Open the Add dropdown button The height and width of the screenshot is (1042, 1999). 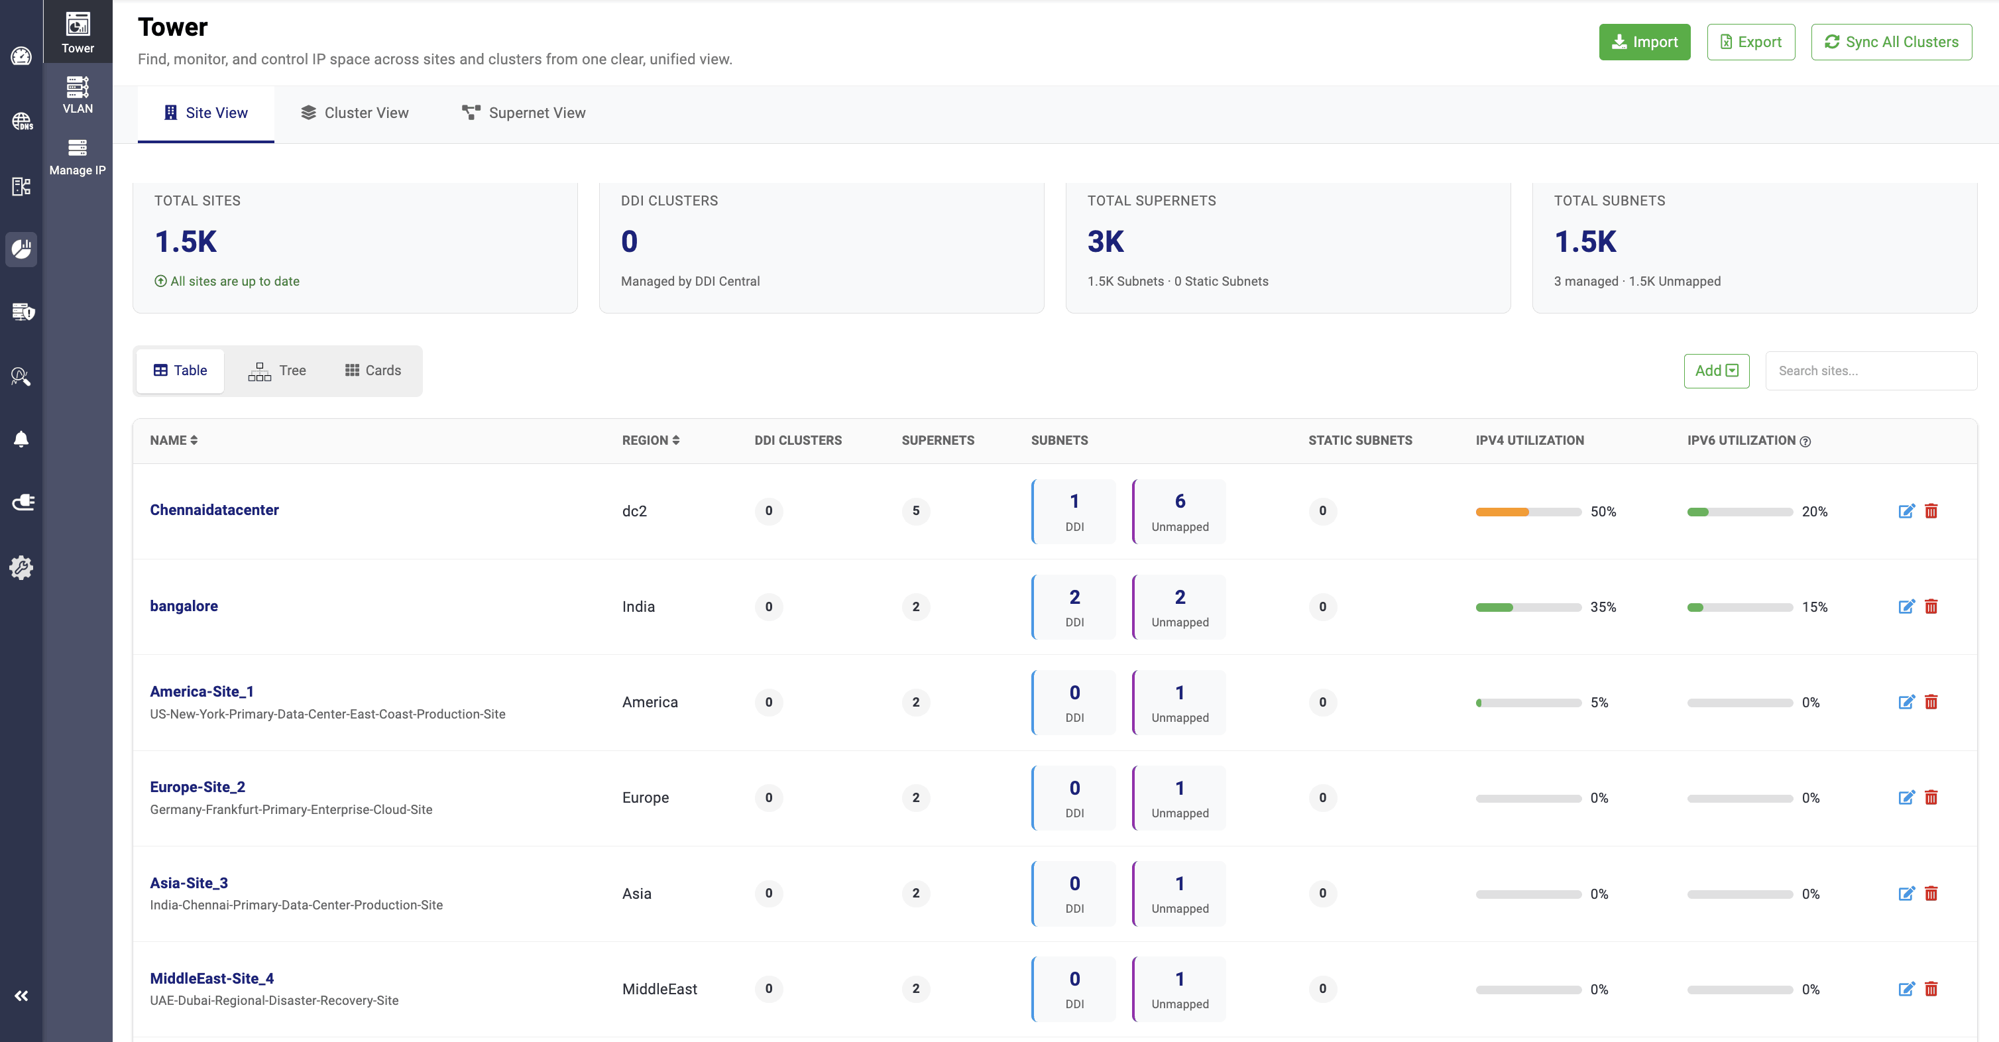[1716, 370]
